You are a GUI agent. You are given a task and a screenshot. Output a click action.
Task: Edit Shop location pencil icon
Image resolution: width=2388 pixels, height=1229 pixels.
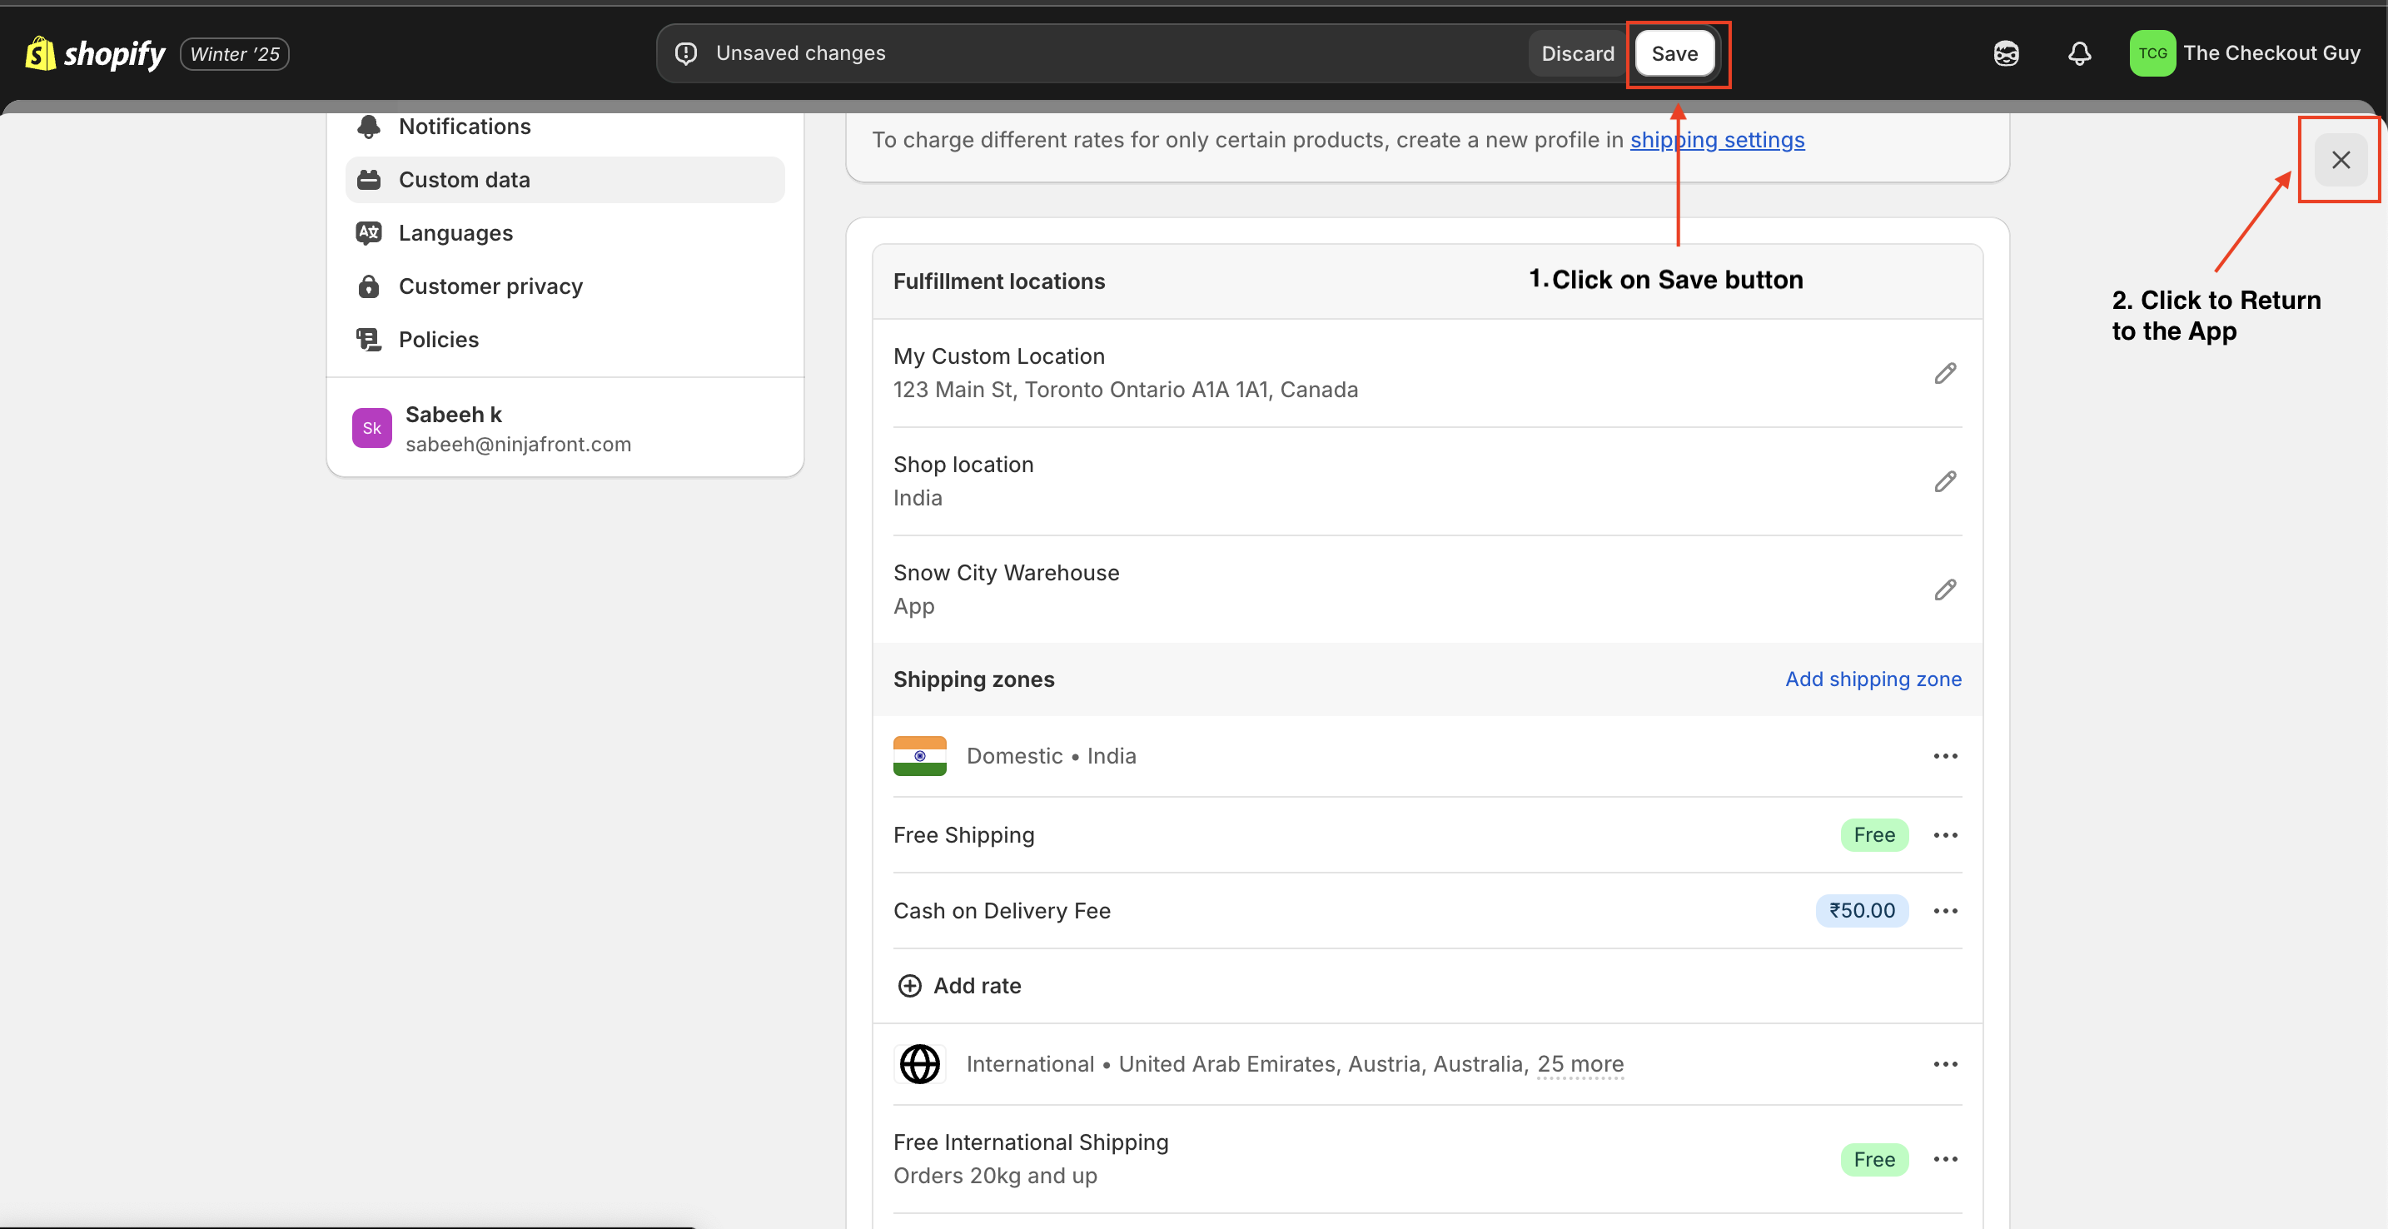click(x=1945, y=482)
